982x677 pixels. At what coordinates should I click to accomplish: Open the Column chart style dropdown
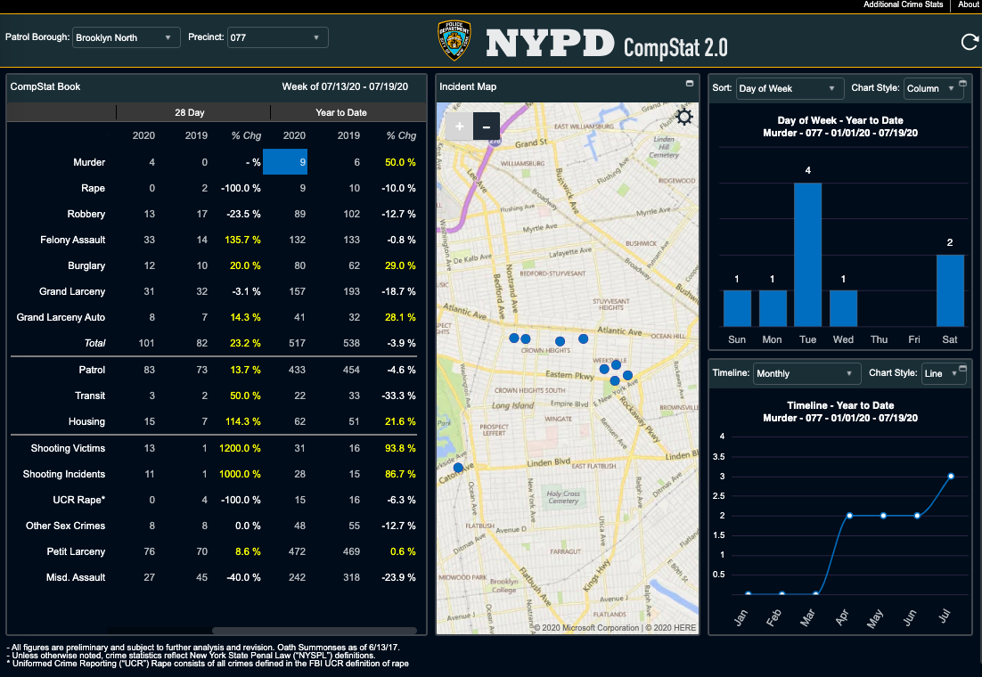click(932, 88)
